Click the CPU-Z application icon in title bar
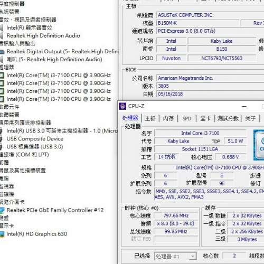 click(122, 106)
